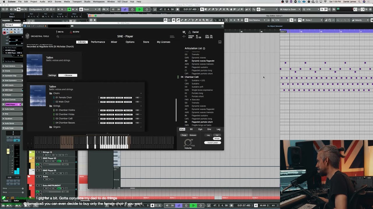
Task: Switch to the Dyn tab in articulation panel
Action: (200, 129)
